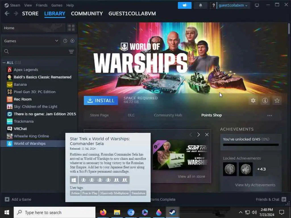This screenshot has height=218, width=291.
Task: Open the game's Store Page link
Action: click(x=99, y=115)
